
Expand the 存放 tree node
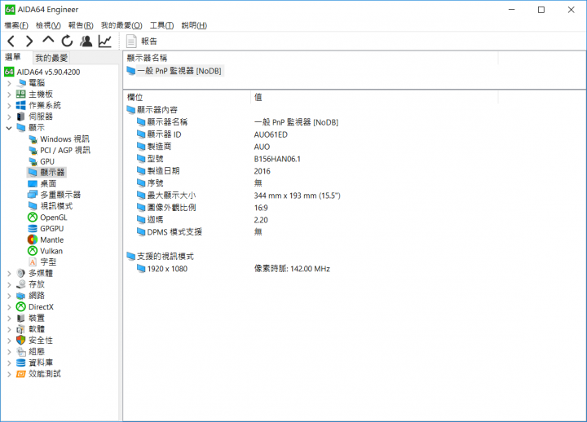coord(9,284)
